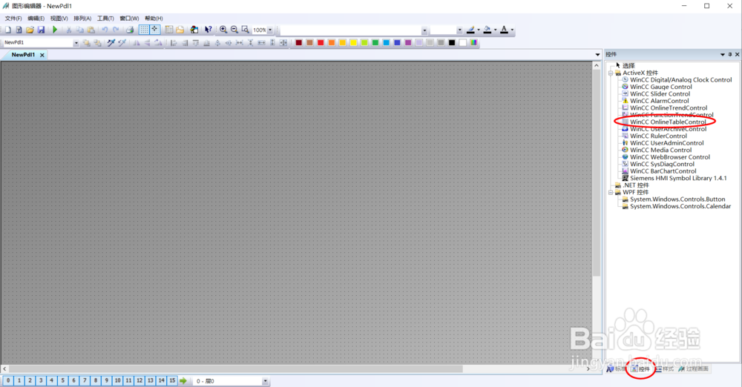
Task: Open the 控件 panel options dropdown arrow
Action: tap(723, 54)
